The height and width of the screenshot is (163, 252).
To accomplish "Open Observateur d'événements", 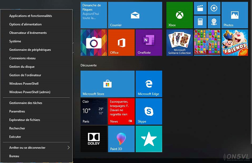I will [36, 33].
